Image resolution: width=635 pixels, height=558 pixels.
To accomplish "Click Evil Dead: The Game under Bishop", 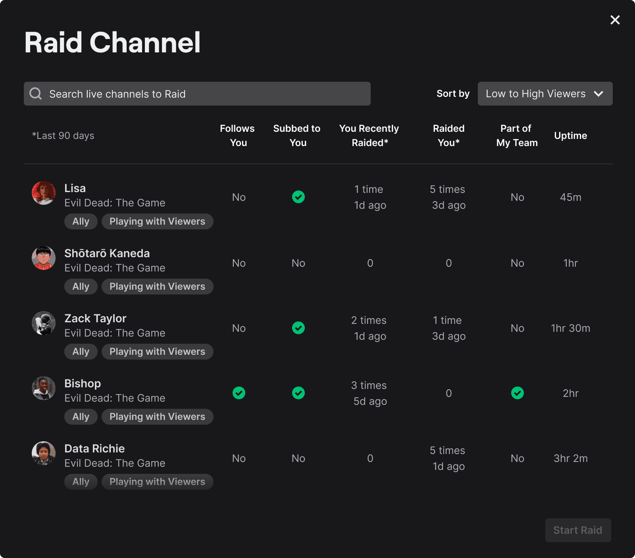I will pos(115,398).
